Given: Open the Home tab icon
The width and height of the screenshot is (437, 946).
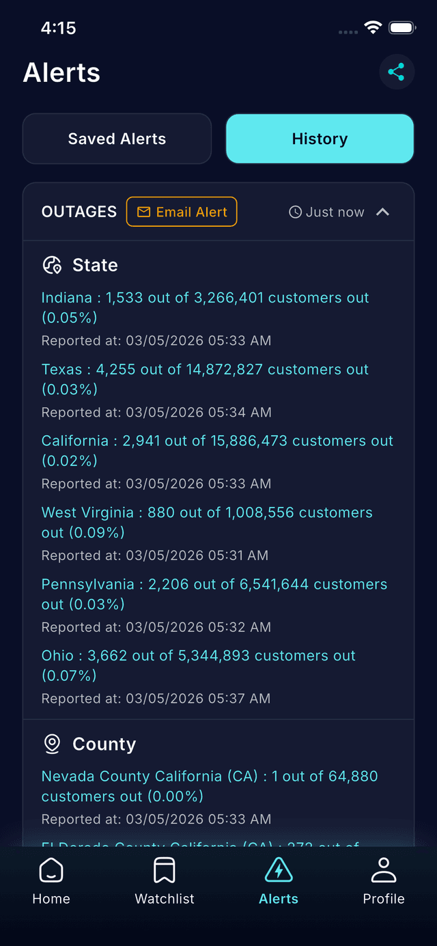Looking at the screenshot, I should (x=51, y=870).
